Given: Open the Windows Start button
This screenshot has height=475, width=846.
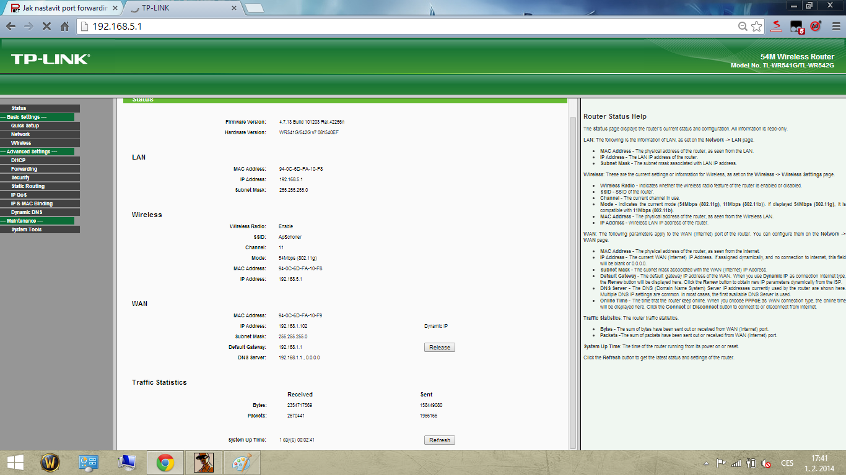Looking at the screenshot, I should (x=15, y=463).
